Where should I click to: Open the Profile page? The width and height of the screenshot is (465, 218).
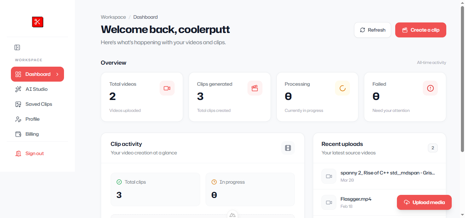click(37, 119)
